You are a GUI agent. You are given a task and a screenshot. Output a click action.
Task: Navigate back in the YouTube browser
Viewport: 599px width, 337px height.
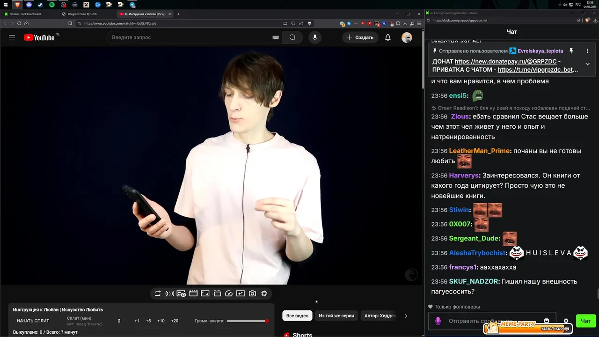click(6, 23)
